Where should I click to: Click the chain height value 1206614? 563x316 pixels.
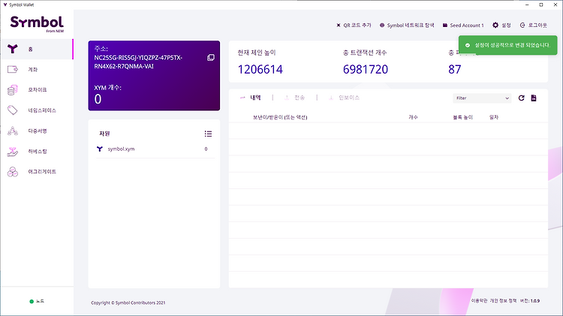[260, 69]
